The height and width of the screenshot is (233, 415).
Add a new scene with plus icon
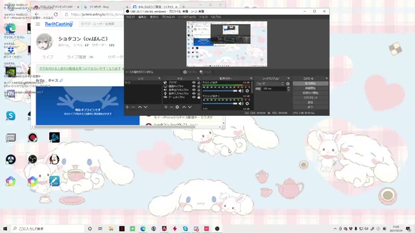127,107
